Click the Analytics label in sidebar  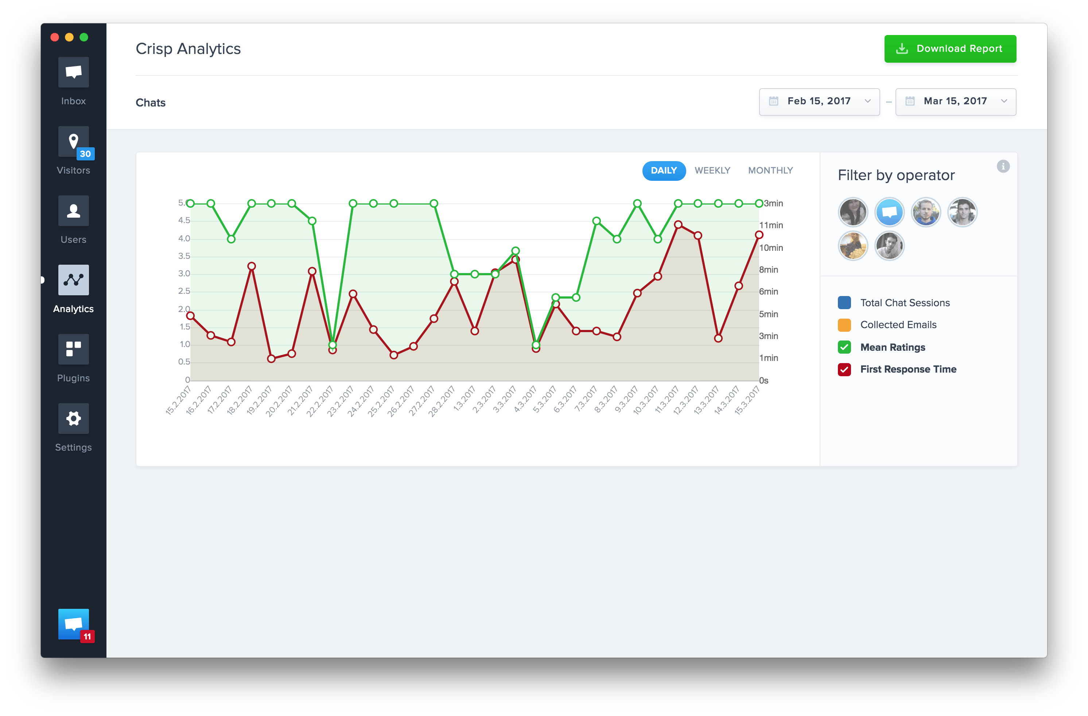[x=73, y=309]
